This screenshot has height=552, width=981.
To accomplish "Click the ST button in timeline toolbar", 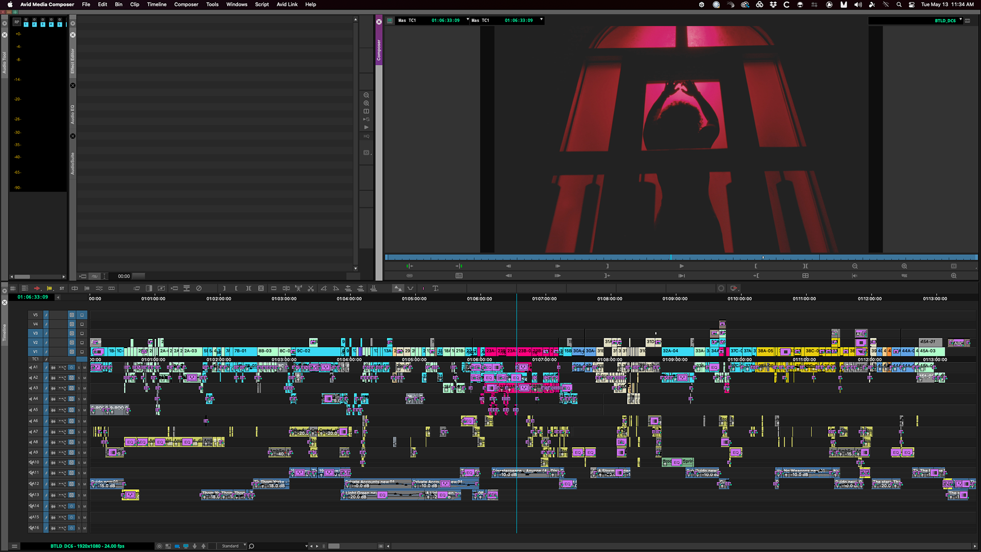I will tap(62, 289).
